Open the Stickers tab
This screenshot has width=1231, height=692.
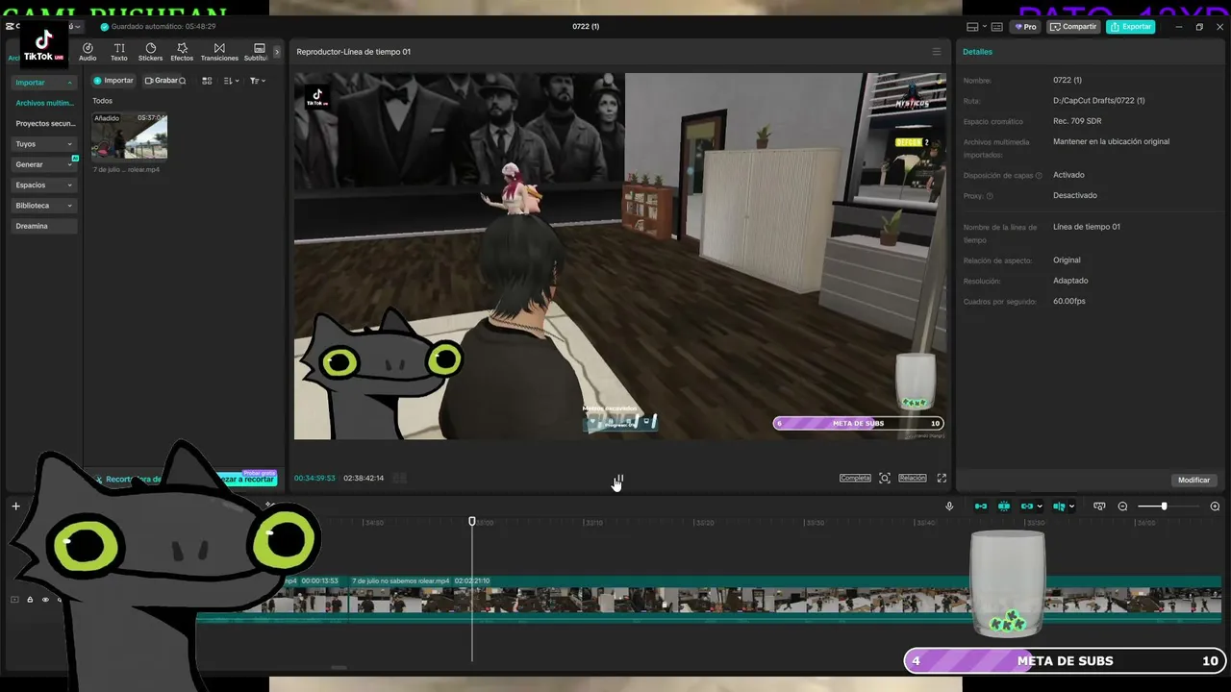coord(151,52)
